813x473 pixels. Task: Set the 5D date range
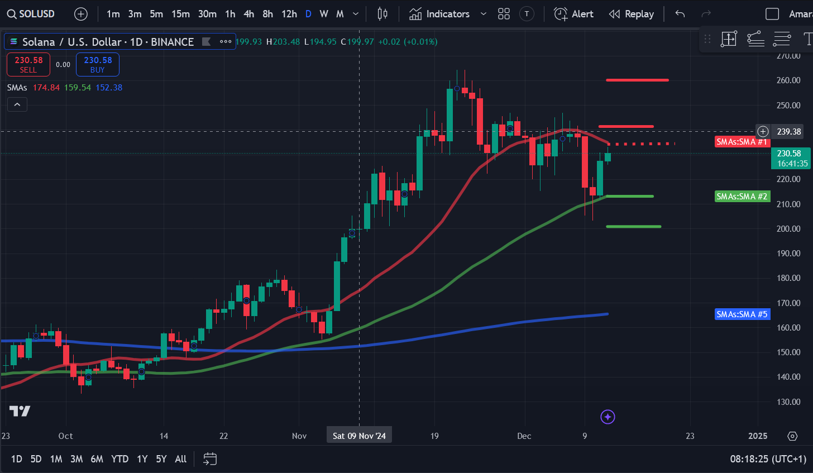[x=36, y=459]
